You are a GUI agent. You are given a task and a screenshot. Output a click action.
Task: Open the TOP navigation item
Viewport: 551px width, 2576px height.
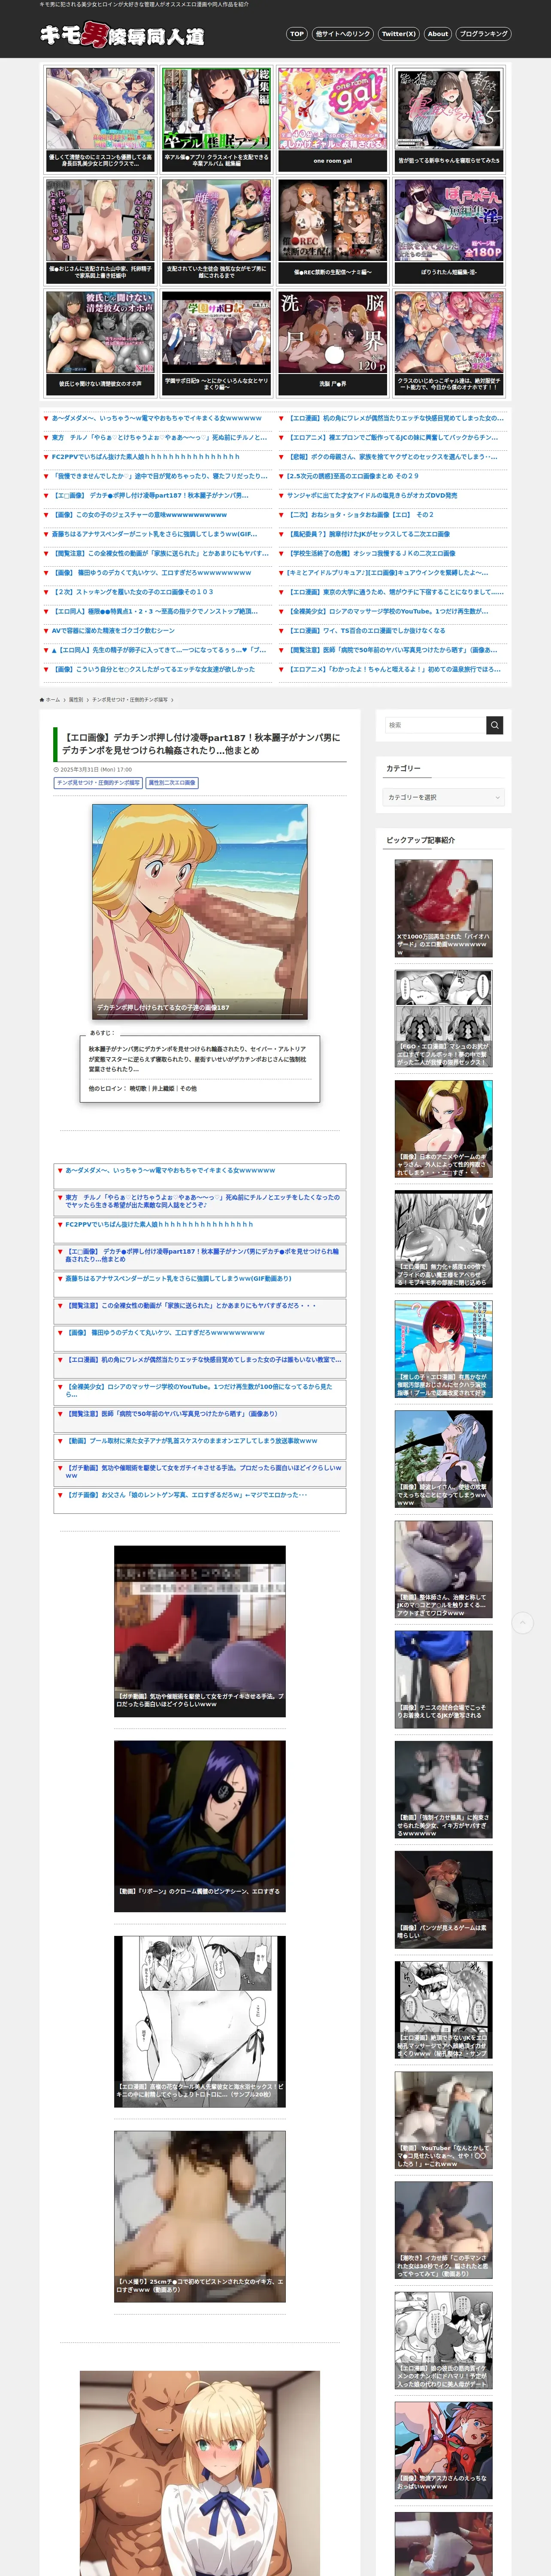point(297,34)
